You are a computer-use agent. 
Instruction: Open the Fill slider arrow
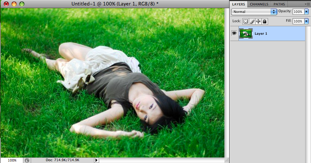click(307, 21)
